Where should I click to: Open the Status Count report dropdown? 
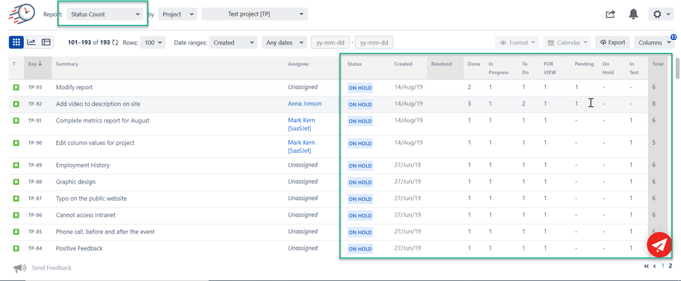coord(105,14)
